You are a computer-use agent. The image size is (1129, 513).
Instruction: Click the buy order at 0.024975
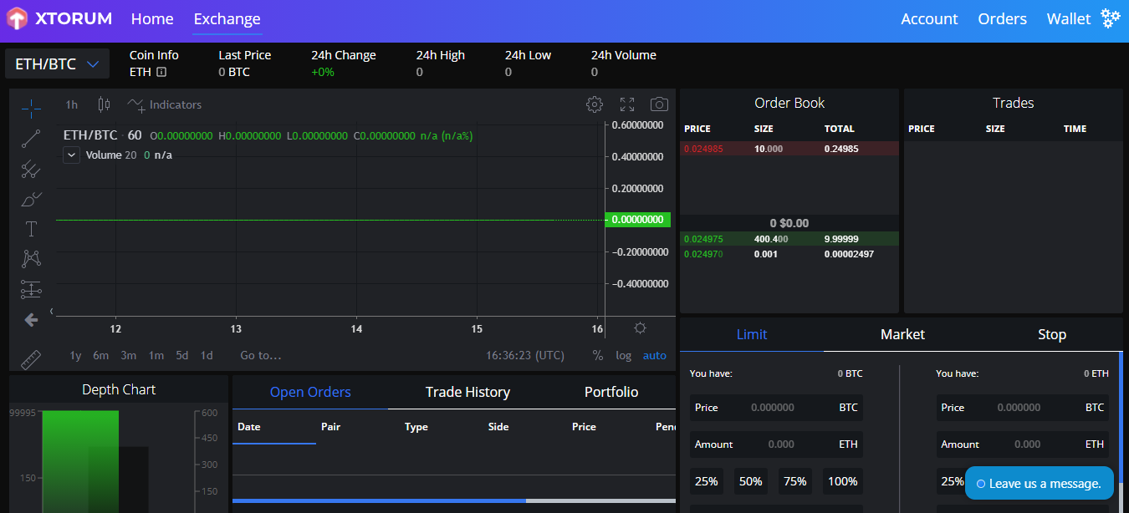[789, 239]
